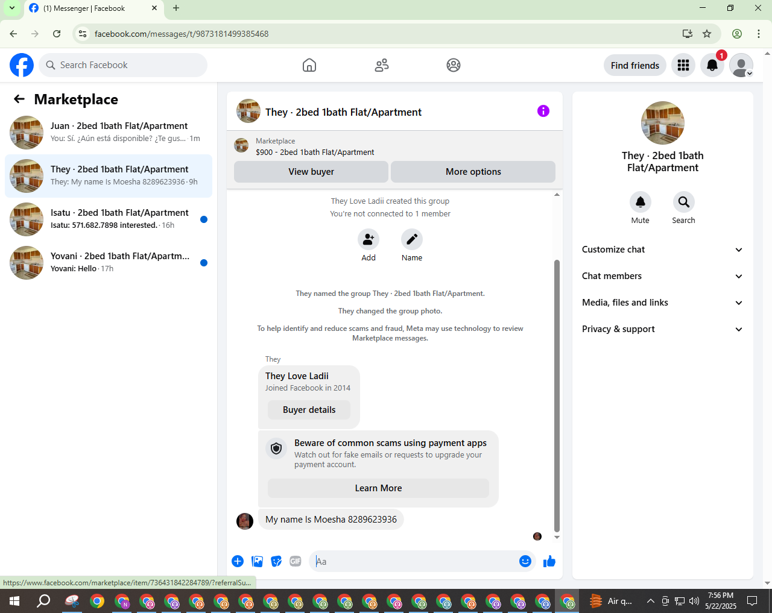Screen dimensions: 772x613
Task: Click the chat header title They · 2bed 1bath
Action: pos(343,112)
